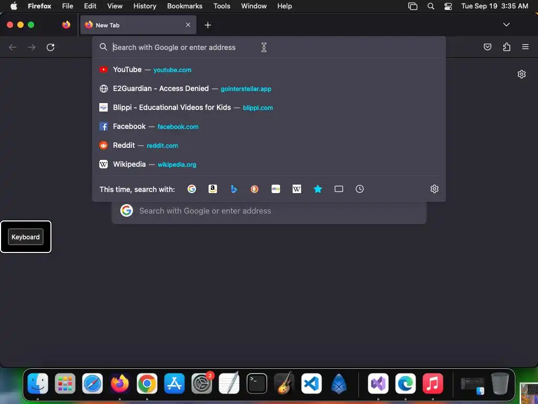538x404 pixels.
Task: Launch Visual Studio Code from the Dock
Action: click(x=311, y=383)
